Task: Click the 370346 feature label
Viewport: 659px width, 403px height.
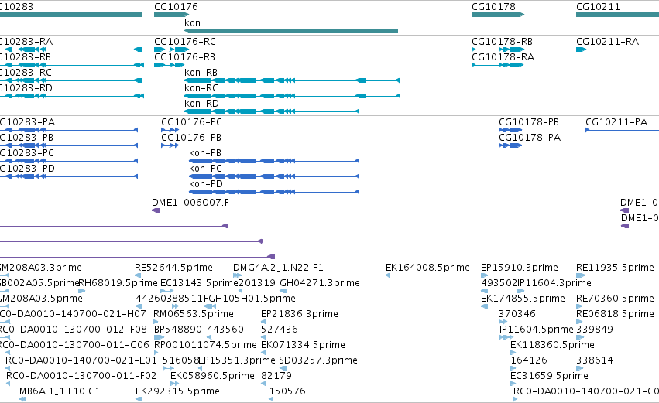Action: tap(517, 314)
